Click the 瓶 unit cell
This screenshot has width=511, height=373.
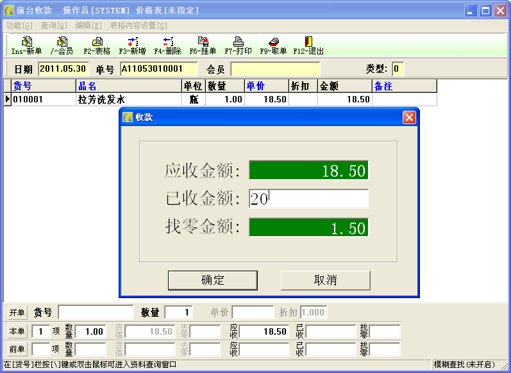193,99
